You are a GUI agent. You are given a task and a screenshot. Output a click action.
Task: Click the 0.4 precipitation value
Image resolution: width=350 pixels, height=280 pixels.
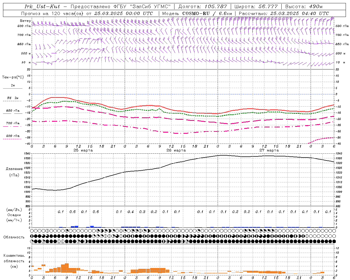(x=130, y=212)
